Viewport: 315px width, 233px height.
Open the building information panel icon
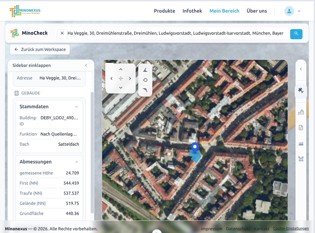(301, 112)
